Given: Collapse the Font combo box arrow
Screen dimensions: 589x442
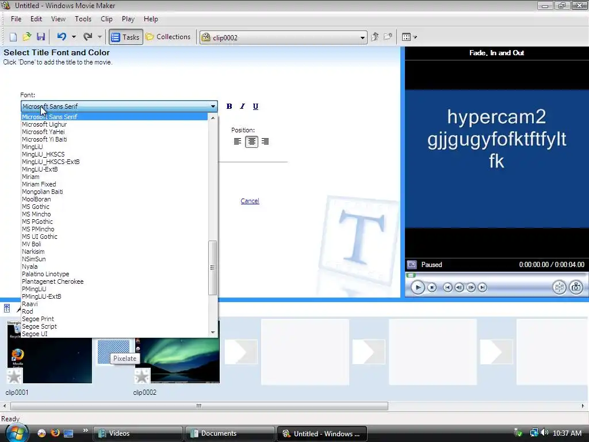Looking at the screenshot, I should [x=213, y=106].
